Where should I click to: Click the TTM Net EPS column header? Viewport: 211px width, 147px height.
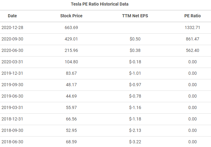135,16
